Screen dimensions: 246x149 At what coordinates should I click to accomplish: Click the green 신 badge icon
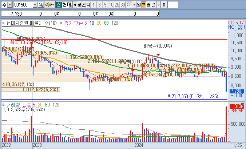tap(59, 5)
